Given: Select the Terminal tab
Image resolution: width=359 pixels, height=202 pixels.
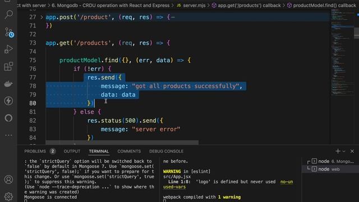Looking at the screenshot, I should (99, 151).
